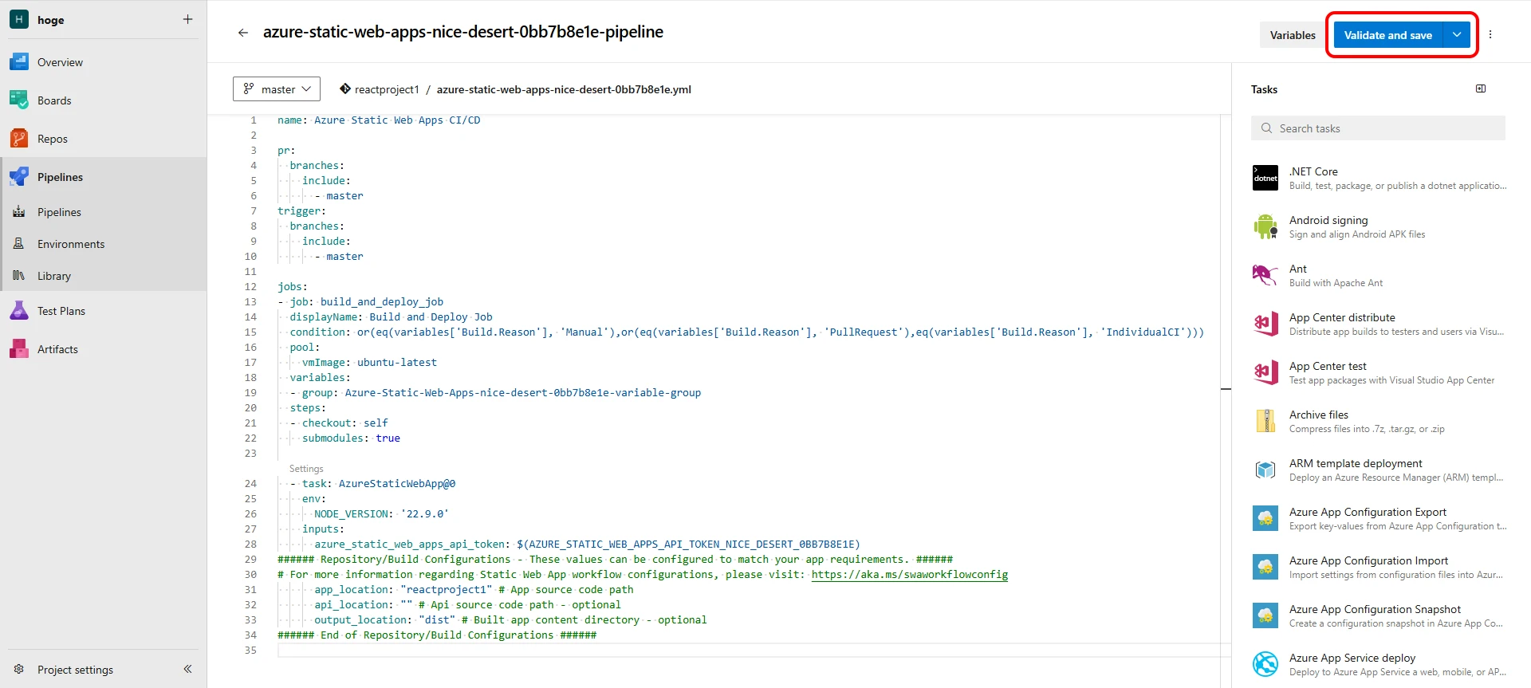Open the master branch dropdown

pos(277,89)
